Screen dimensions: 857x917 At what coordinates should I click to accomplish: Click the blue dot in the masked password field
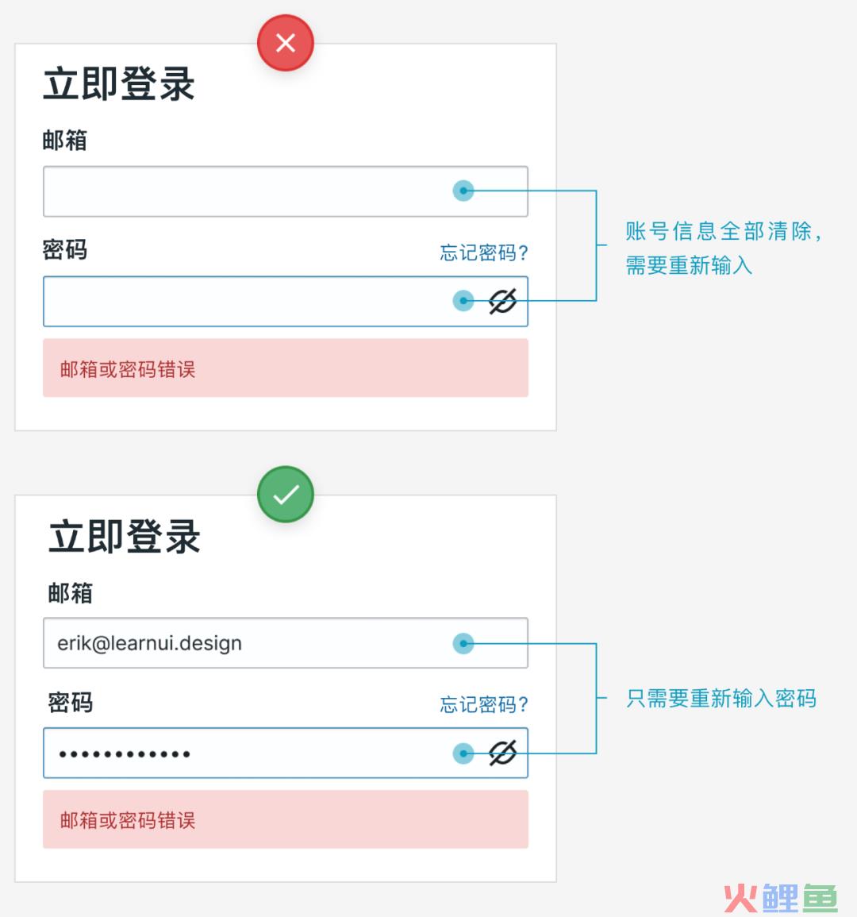coord(463,753)
